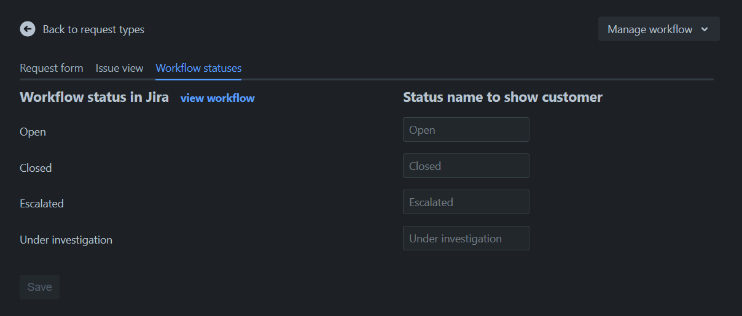This screenshot has height=316, width=742.
Task: Click the back arrow icon
Action: click(x=28, y=29)
